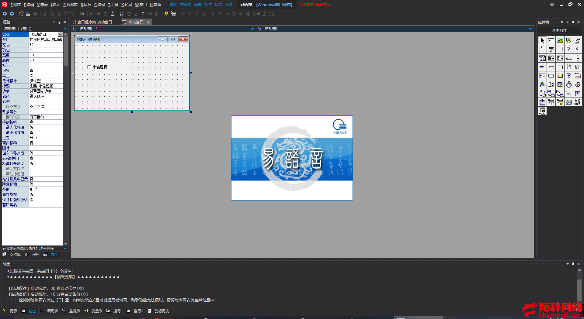Open the 属性 panel options dropdown arrow
Viewport: 584px width, 319px height.
click(54, 22)
